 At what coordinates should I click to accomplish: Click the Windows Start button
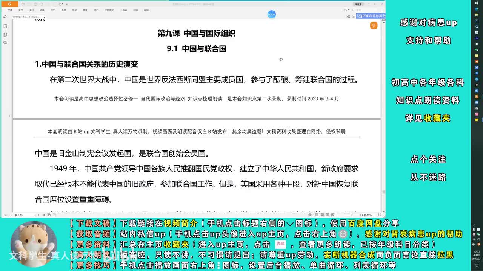(477, 3)
